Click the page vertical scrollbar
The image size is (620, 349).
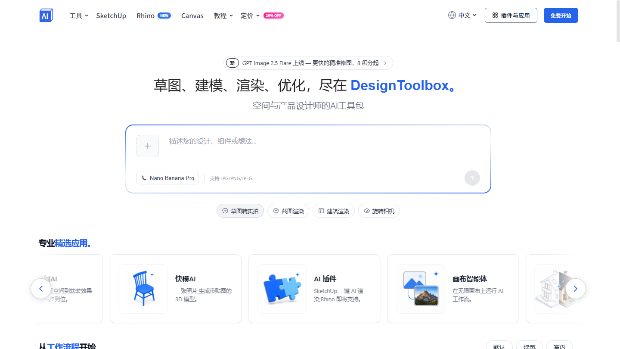tap(617, 22)
